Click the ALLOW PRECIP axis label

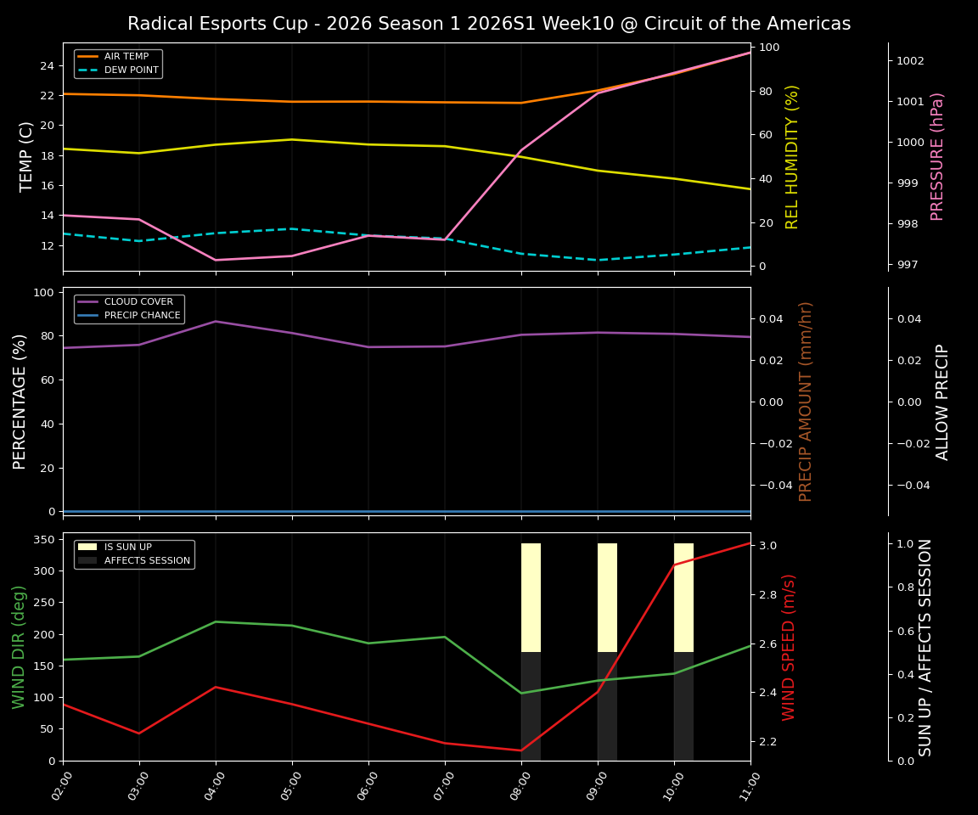tap(942, 399)
